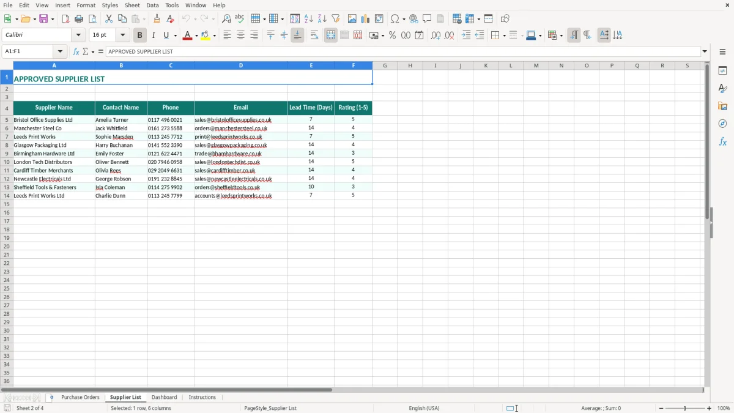Click the AutoFilter funnel icon
The image size is (734, 413).
336,19
